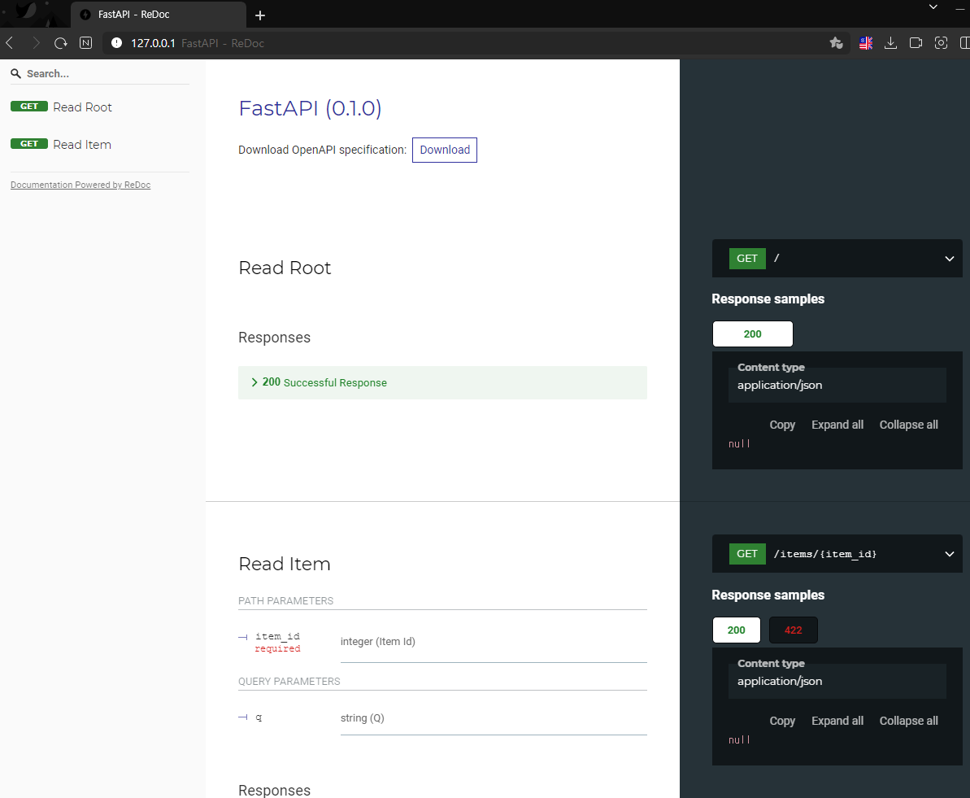Copy the Read Root response sample
This screenshot has height=798, width=970.
(x=782, y=425)
